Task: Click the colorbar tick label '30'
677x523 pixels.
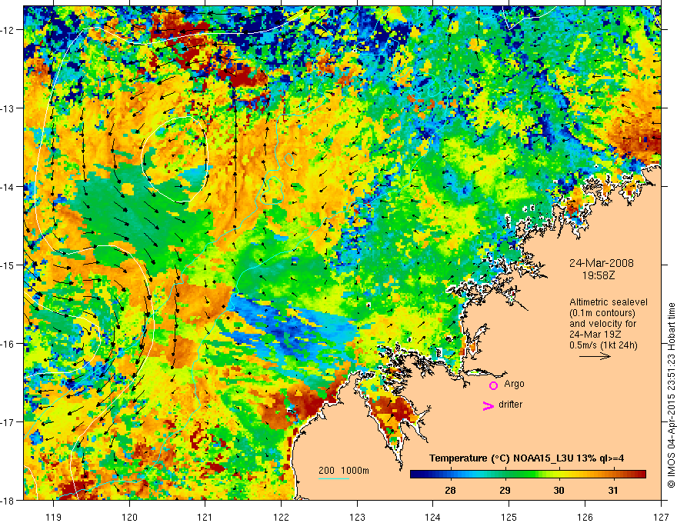Action: pyautogui.click(x=559, y=490)
